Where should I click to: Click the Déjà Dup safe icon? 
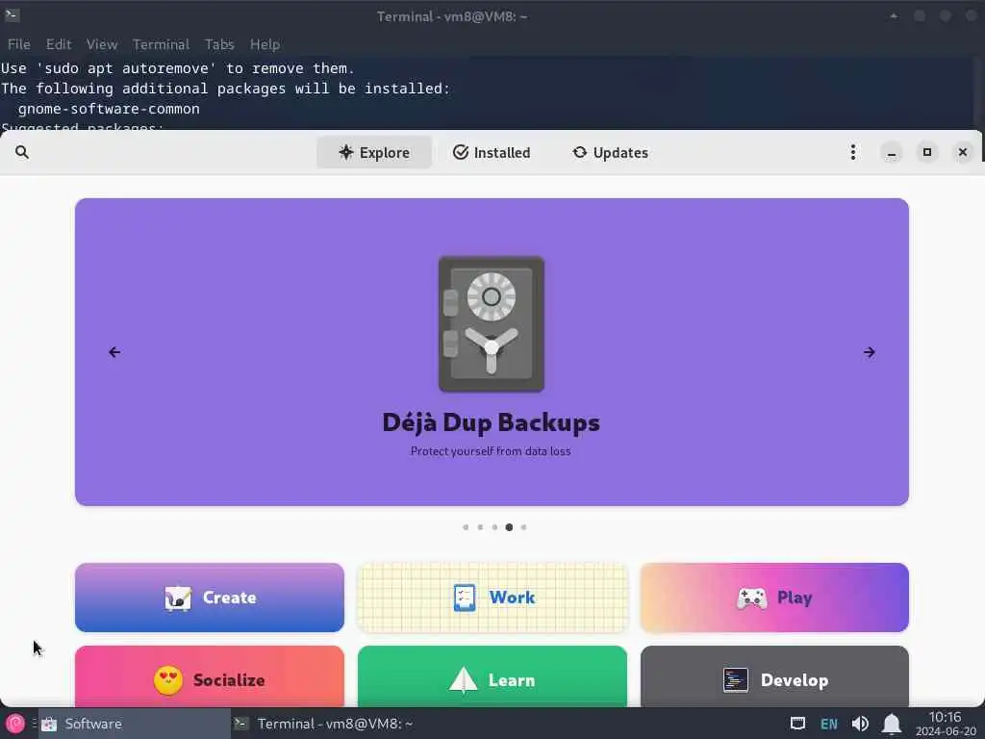[x=492, y=323]
